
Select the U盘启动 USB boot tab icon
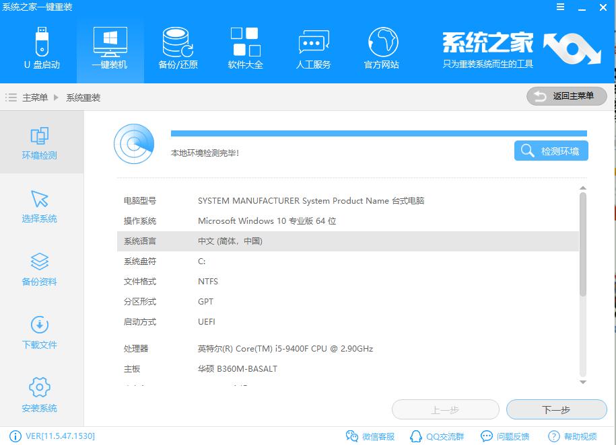[x=40, y=47]
